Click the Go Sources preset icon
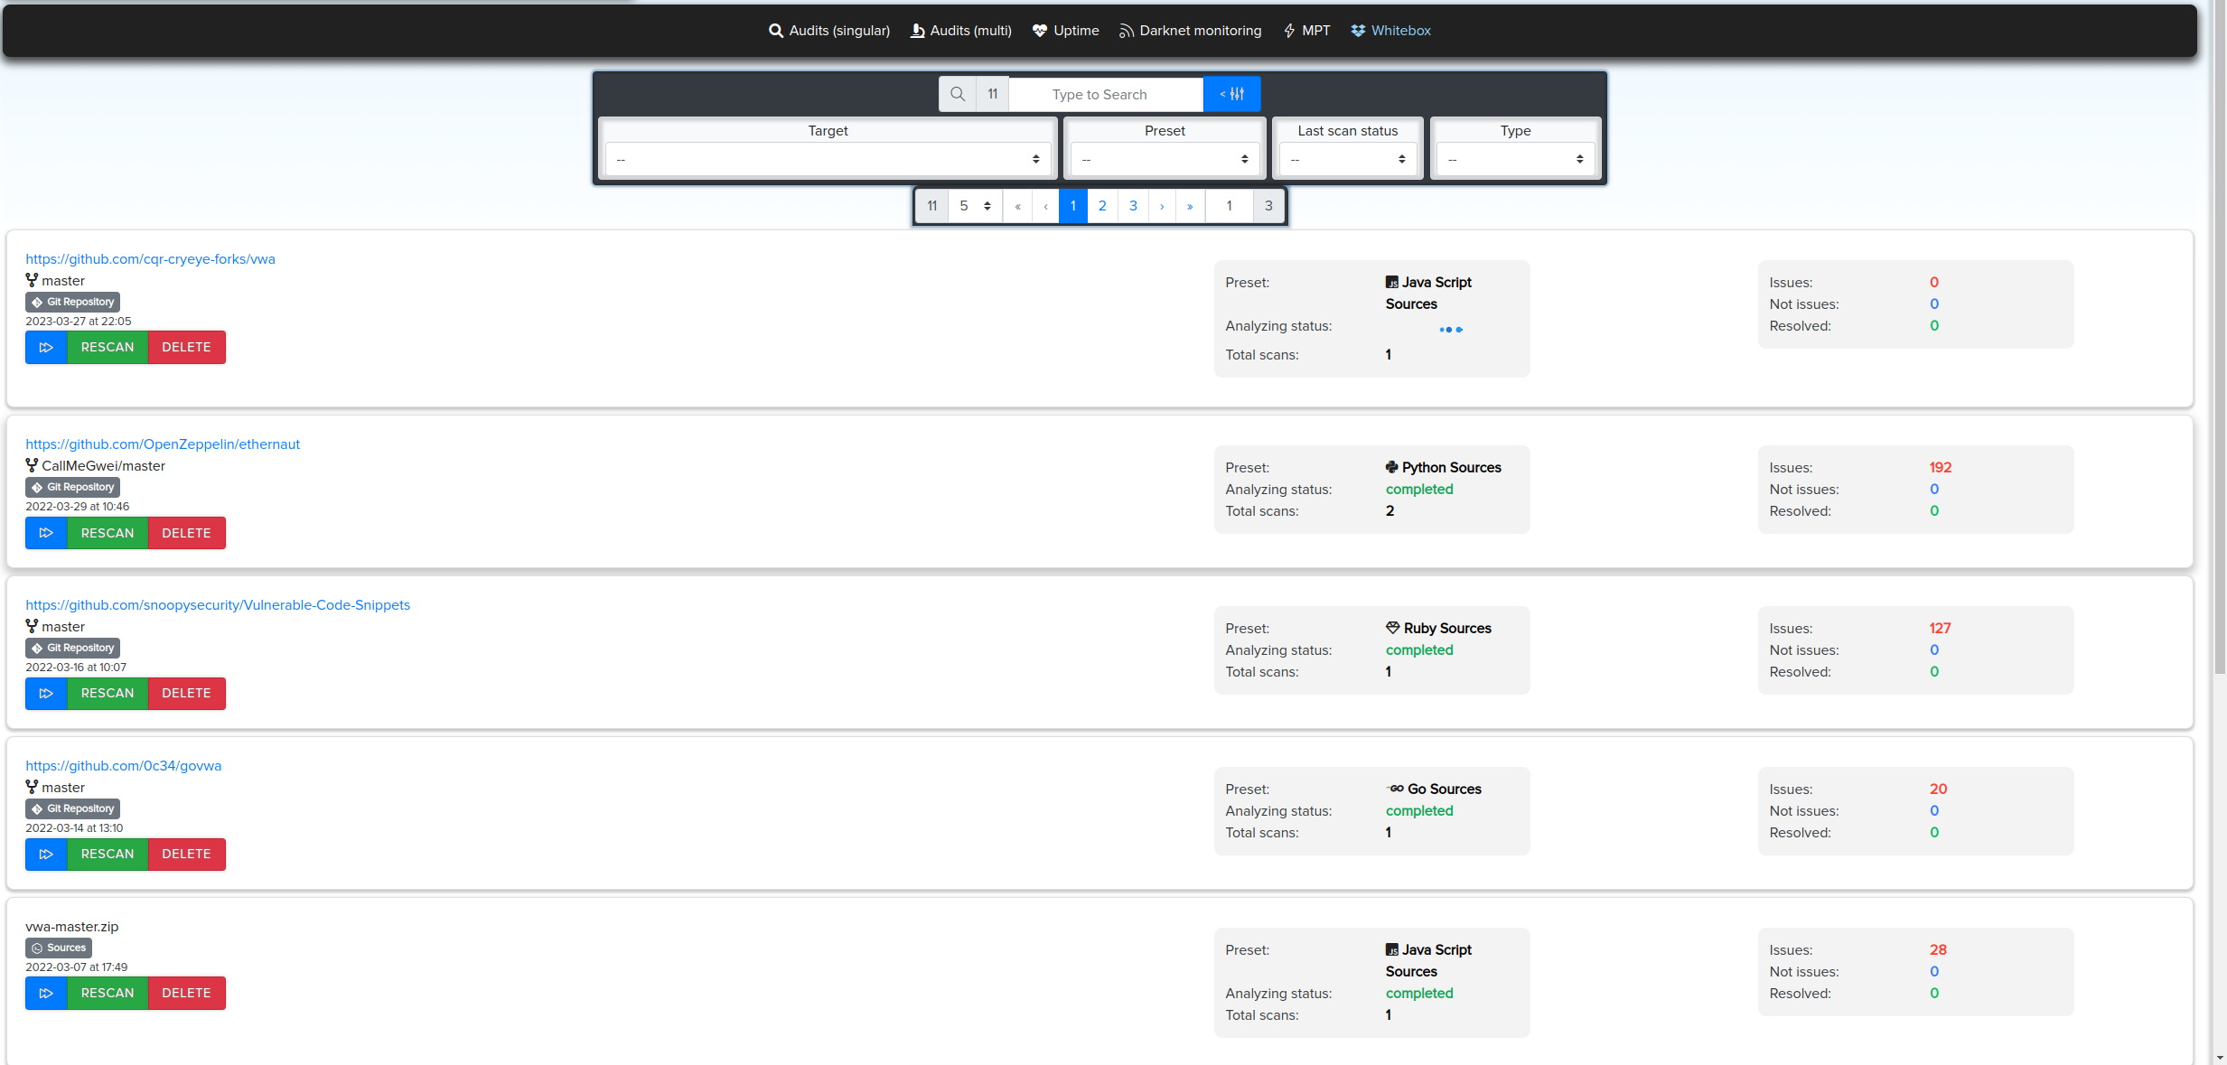Image resolution: width=2227 pixels, height=1065 pixels. (1395, 789)
